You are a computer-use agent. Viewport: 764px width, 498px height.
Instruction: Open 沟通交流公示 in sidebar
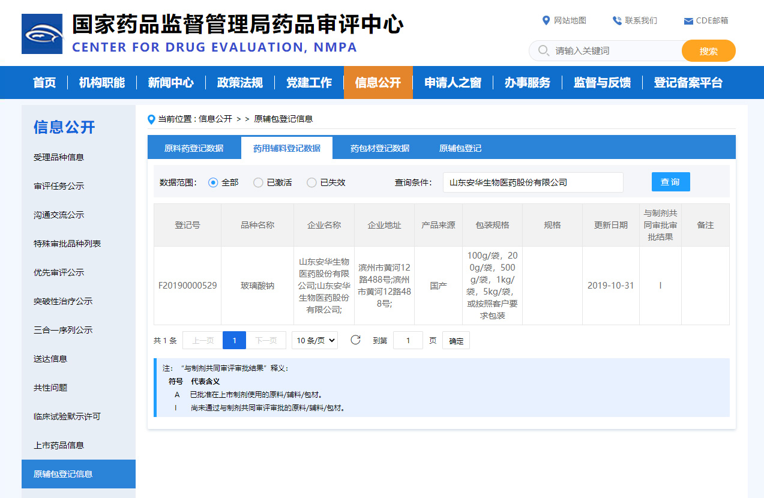click(x=59, y=215)
